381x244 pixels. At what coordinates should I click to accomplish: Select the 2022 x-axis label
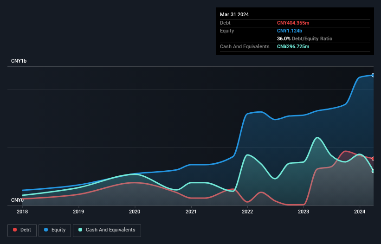point(247,212)
